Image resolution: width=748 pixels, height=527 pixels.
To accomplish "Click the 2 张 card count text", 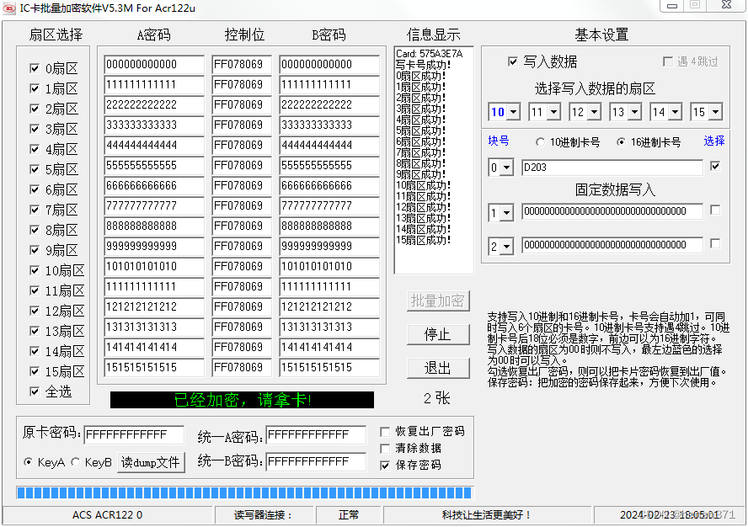I will tap(437, 398).
